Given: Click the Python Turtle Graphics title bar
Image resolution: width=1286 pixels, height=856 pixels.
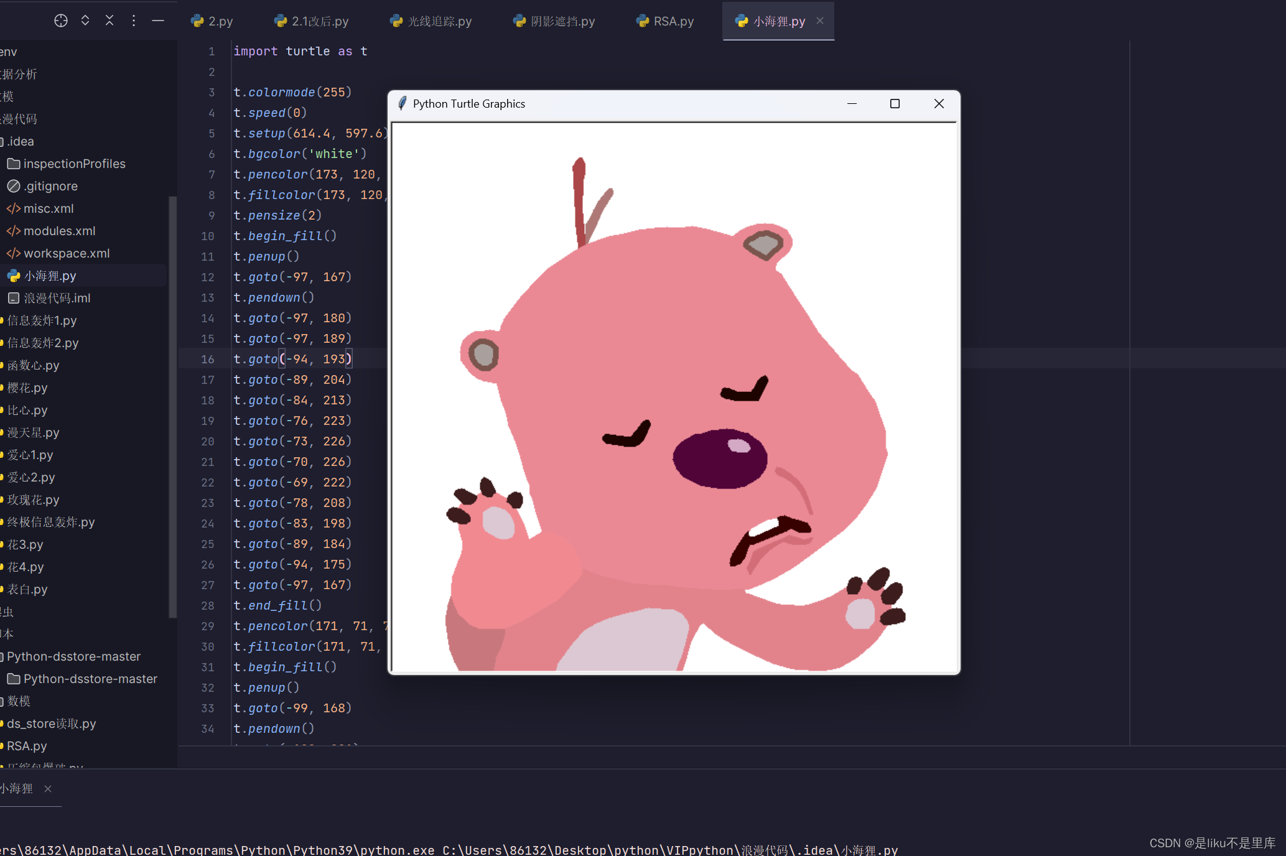Looking at the screenshot, I should click(x=674, y=104).
